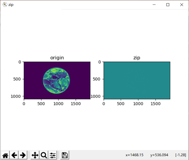
Task: Save the figure with the floppy icon
Action: (x=65, y=155)
